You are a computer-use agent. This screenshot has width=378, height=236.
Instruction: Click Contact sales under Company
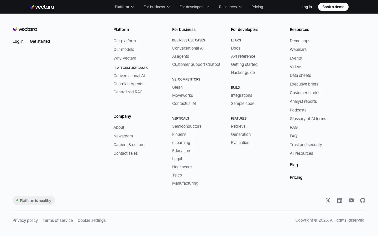pyautogui.click(x=125, y=153)
